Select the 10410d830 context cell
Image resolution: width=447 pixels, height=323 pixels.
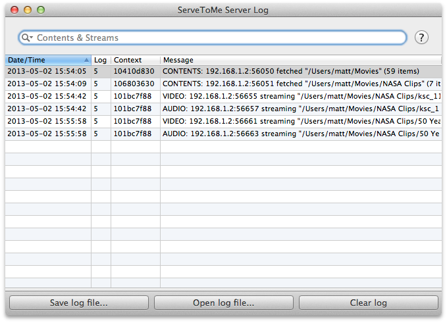(134, 71)
